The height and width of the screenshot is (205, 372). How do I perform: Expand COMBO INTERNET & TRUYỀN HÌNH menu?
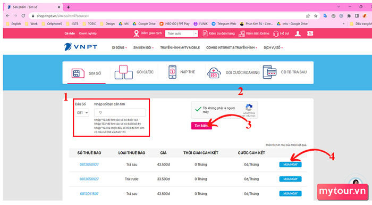(x=231, y=47)
